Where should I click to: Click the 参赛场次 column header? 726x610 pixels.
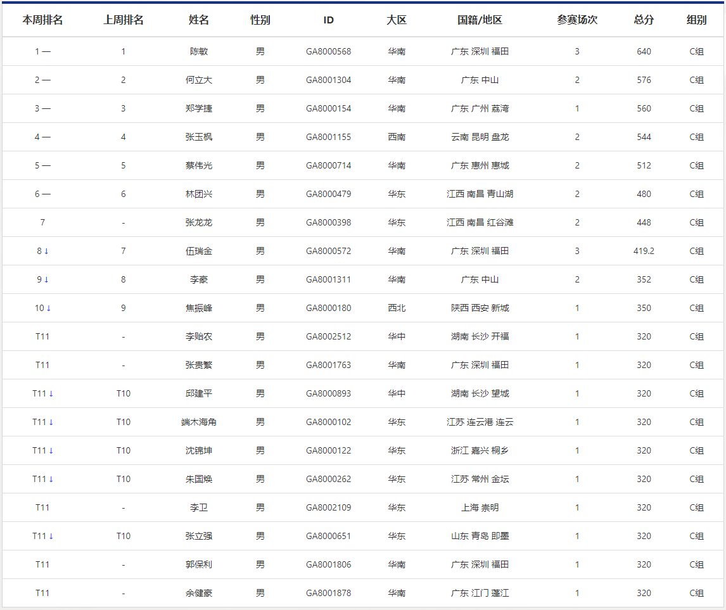(x=577, y=20)
